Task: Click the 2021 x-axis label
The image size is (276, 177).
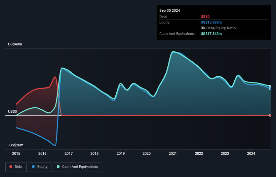Action: tap(173, 153)
